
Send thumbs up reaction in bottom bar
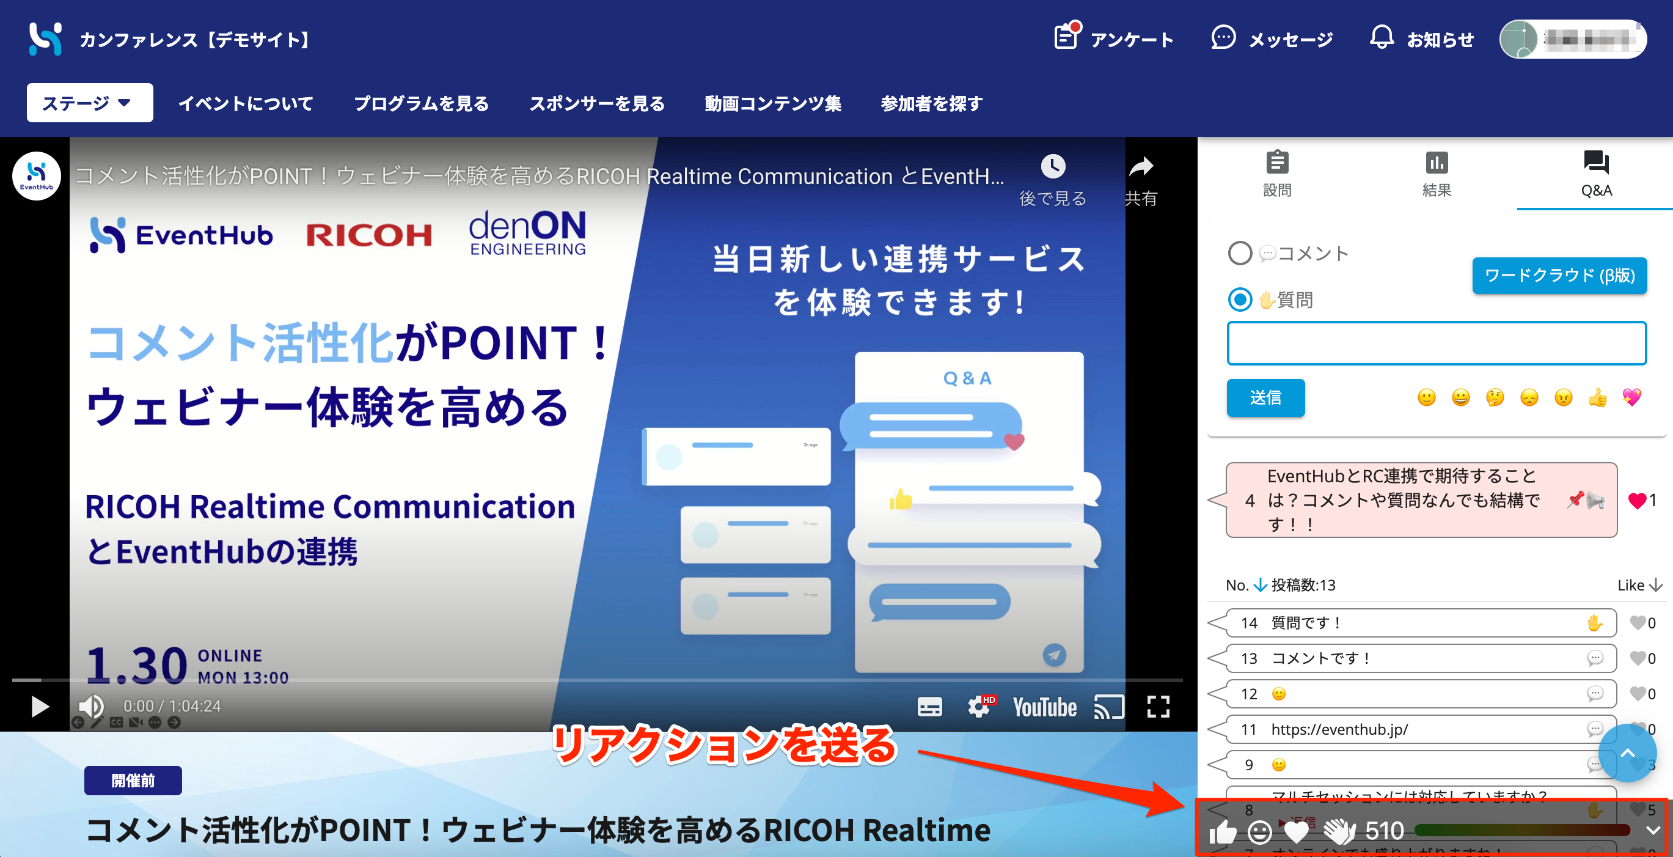click(1222, 832)
